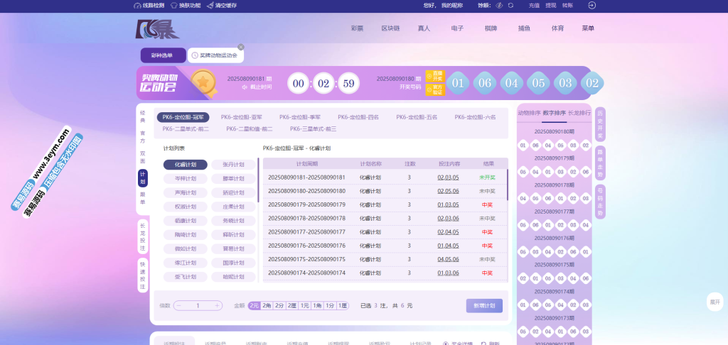This screenshot has height=345, width=728.
Task: Switch to the PK6-定位胆-亚军 tab
Action: (x=241, y=117)
